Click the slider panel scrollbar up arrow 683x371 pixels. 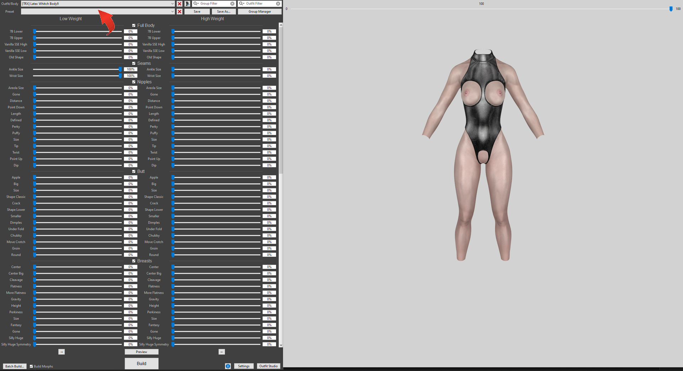click(281, 25)
